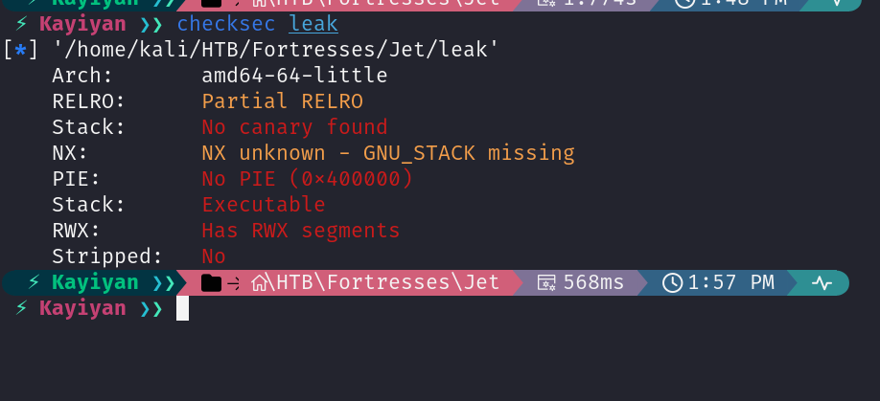Viewport: 880px width, 401px height.
Task: Click the terminal cursor block at prompt
Action: coord(182,308)
